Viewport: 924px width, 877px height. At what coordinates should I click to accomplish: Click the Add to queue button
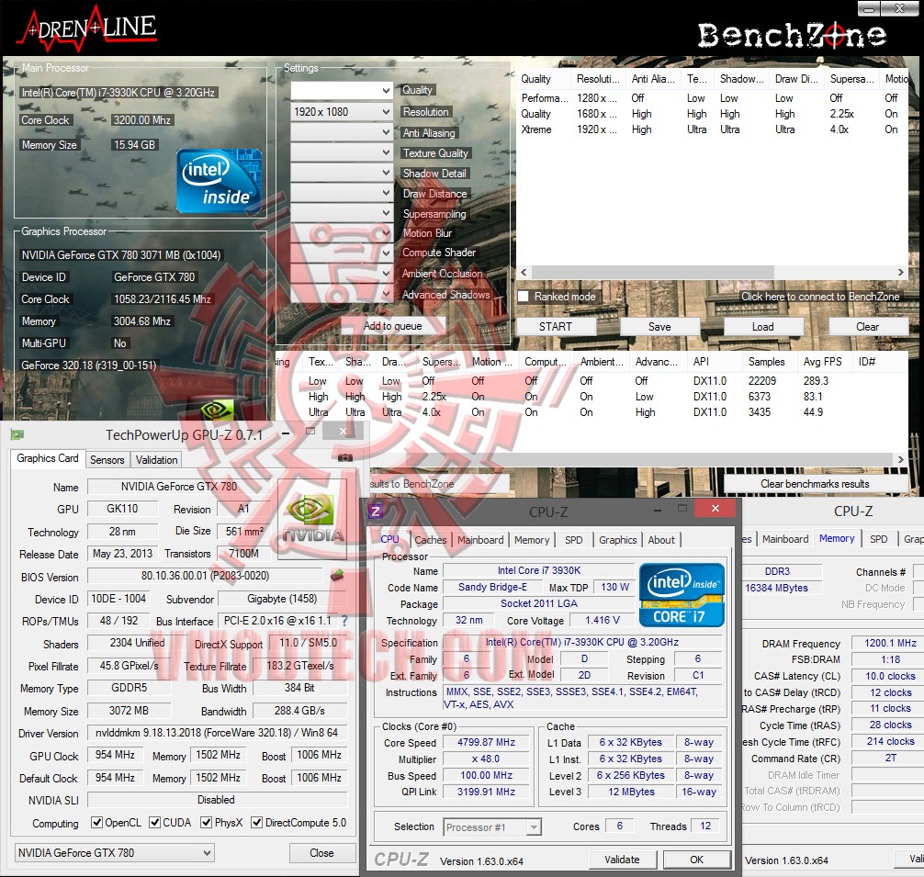392,326
